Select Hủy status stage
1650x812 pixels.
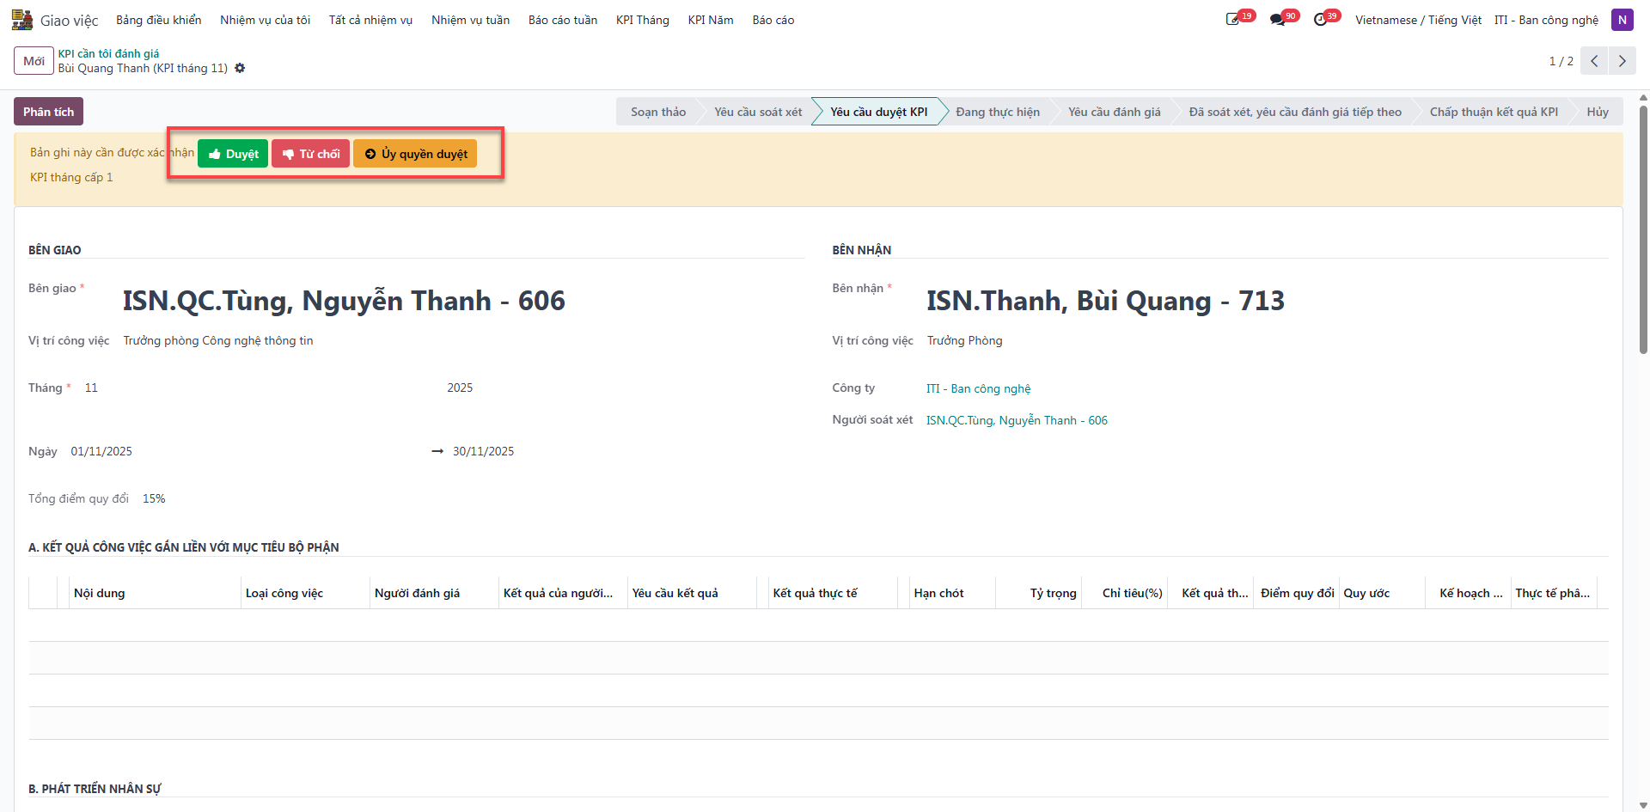1598,112
